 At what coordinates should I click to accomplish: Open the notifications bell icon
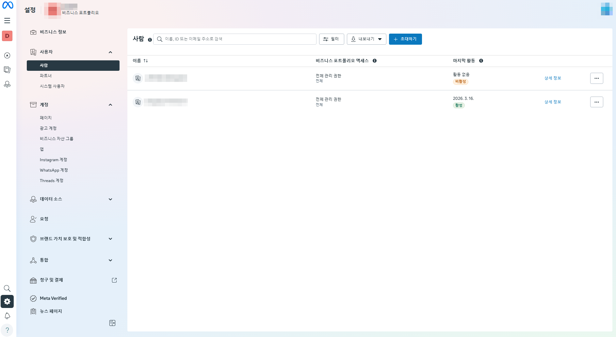(x=7, y=316)
